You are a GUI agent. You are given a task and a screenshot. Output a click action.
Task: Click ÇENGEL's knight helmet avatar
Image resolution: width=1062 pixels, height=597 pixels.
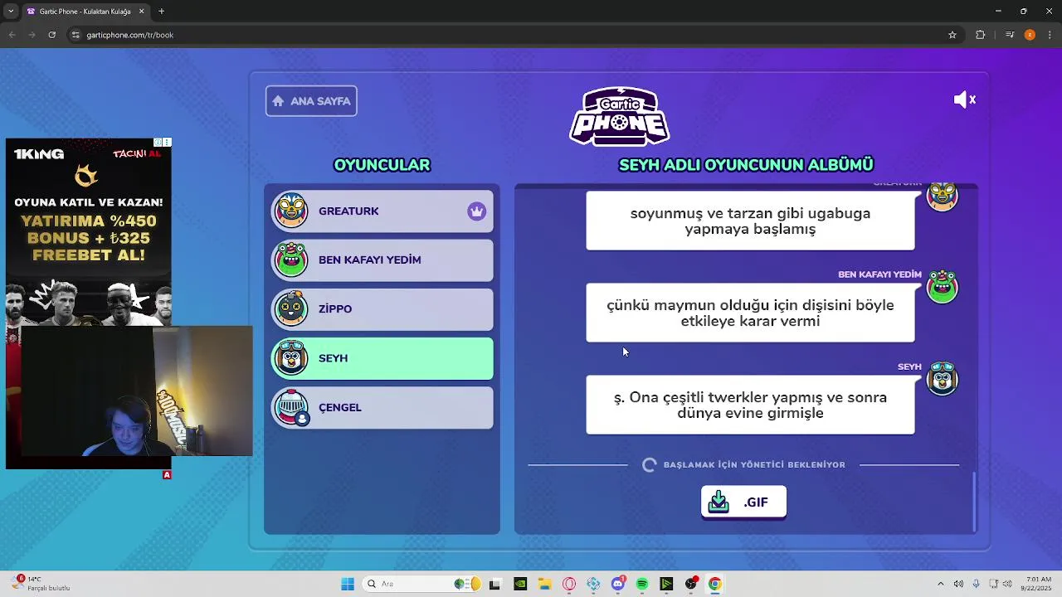tap(291, 407)
